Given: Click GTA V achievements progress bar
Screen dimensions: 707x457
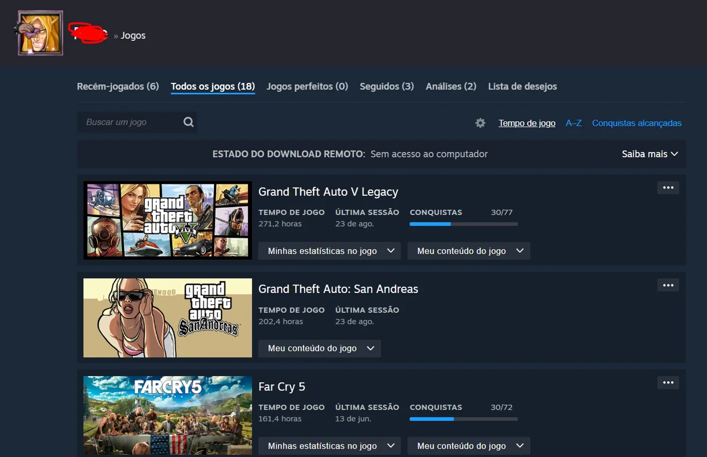Looking at the screenshot, I should pos(464,224).
